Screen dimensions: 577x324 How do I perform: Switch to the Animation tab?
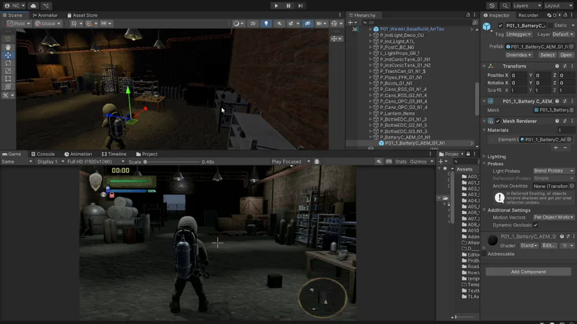coord(78,154)
